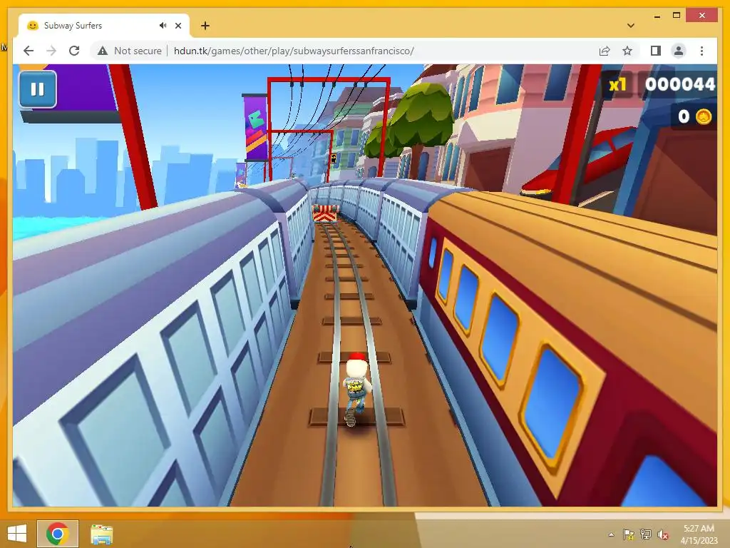
Task: Click the score 000044 display
Action: coord(679,84)
